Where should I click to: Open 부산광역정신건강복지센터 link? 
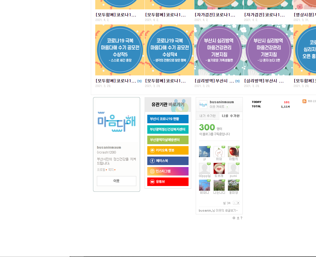click(x=168, y=129)
